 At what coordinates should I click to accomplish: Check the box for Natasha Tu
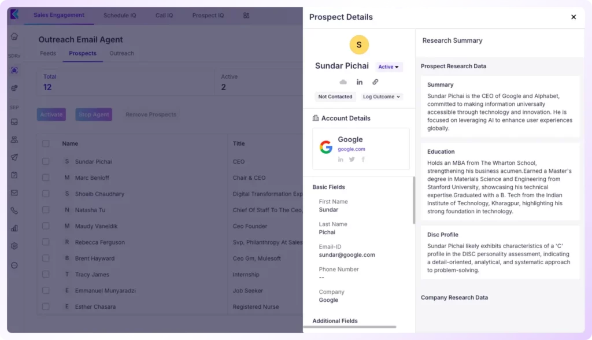(46, 210)
